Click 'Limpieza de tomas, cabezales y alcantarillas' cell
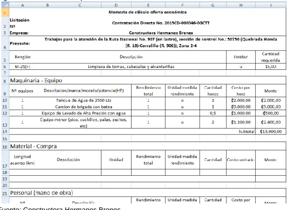This screenshot has width=289, height=210. (x=131, y=67)
